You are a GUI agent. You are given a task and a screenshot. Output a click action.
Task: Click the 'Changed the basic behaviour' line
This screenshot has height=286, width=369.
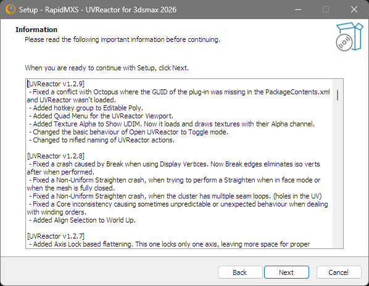[128, 132]
